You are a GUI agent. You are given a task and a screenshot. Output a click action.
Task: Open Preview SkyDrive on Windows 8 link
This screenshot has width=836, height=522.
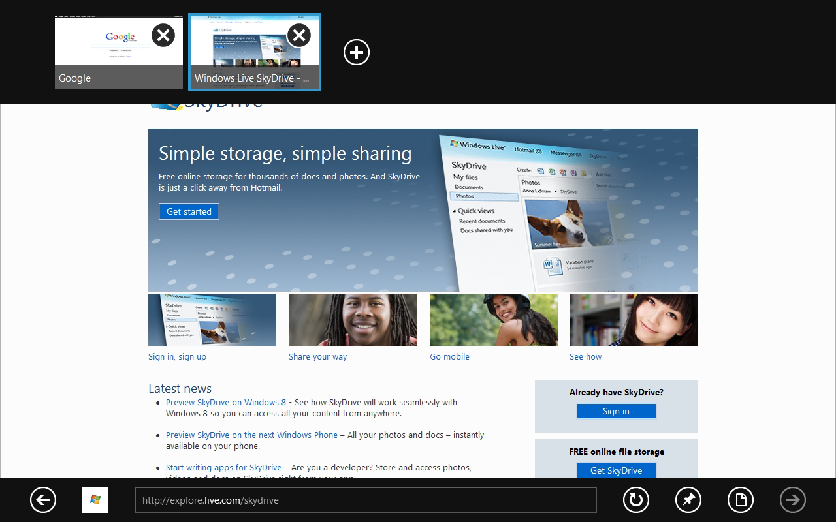[x=226, y=402]
